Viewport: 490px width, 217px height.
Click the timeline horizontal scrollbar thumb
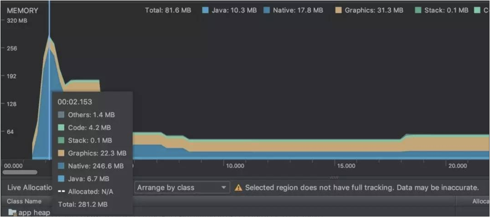point(20,172)
